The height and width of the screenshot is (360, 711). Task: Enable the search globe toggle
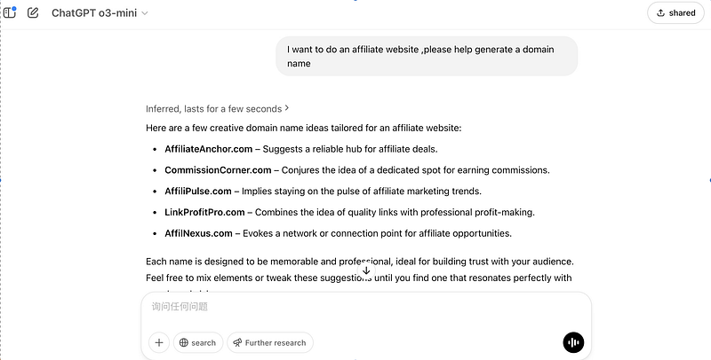coord(197,342)
